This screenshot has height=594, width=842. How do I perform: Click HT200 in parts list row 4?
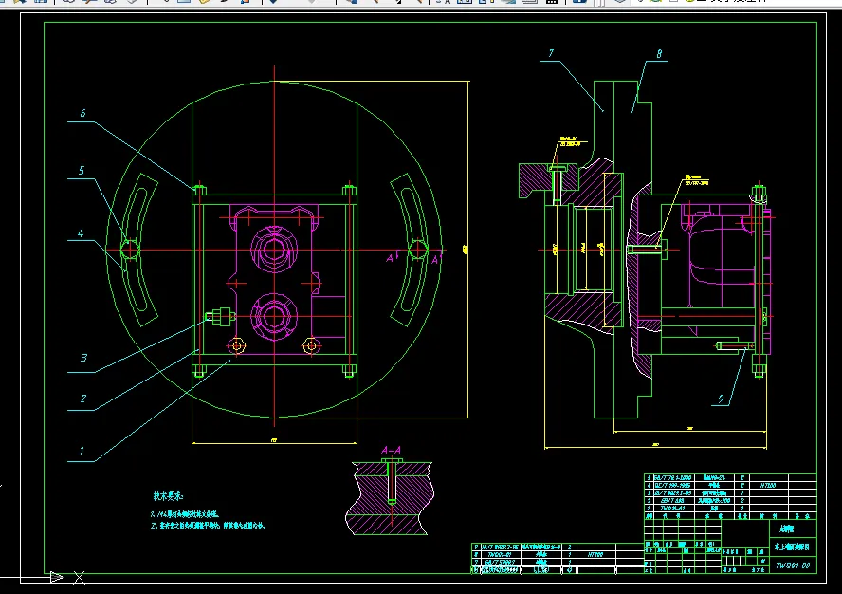[x=768, y=485]
